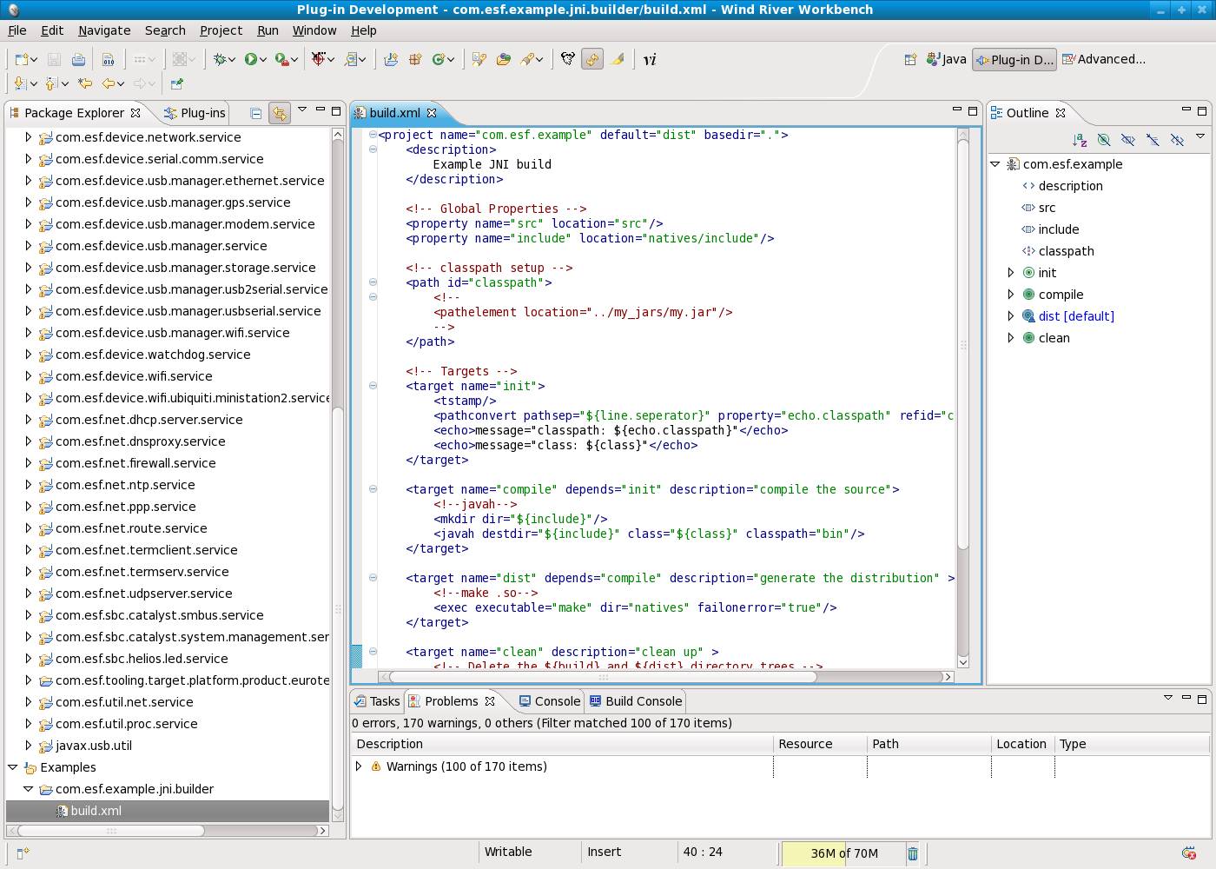Click the vi editor toolbar icon
The width and height of the screenshot is (1216, 869).
click(650, 59)
